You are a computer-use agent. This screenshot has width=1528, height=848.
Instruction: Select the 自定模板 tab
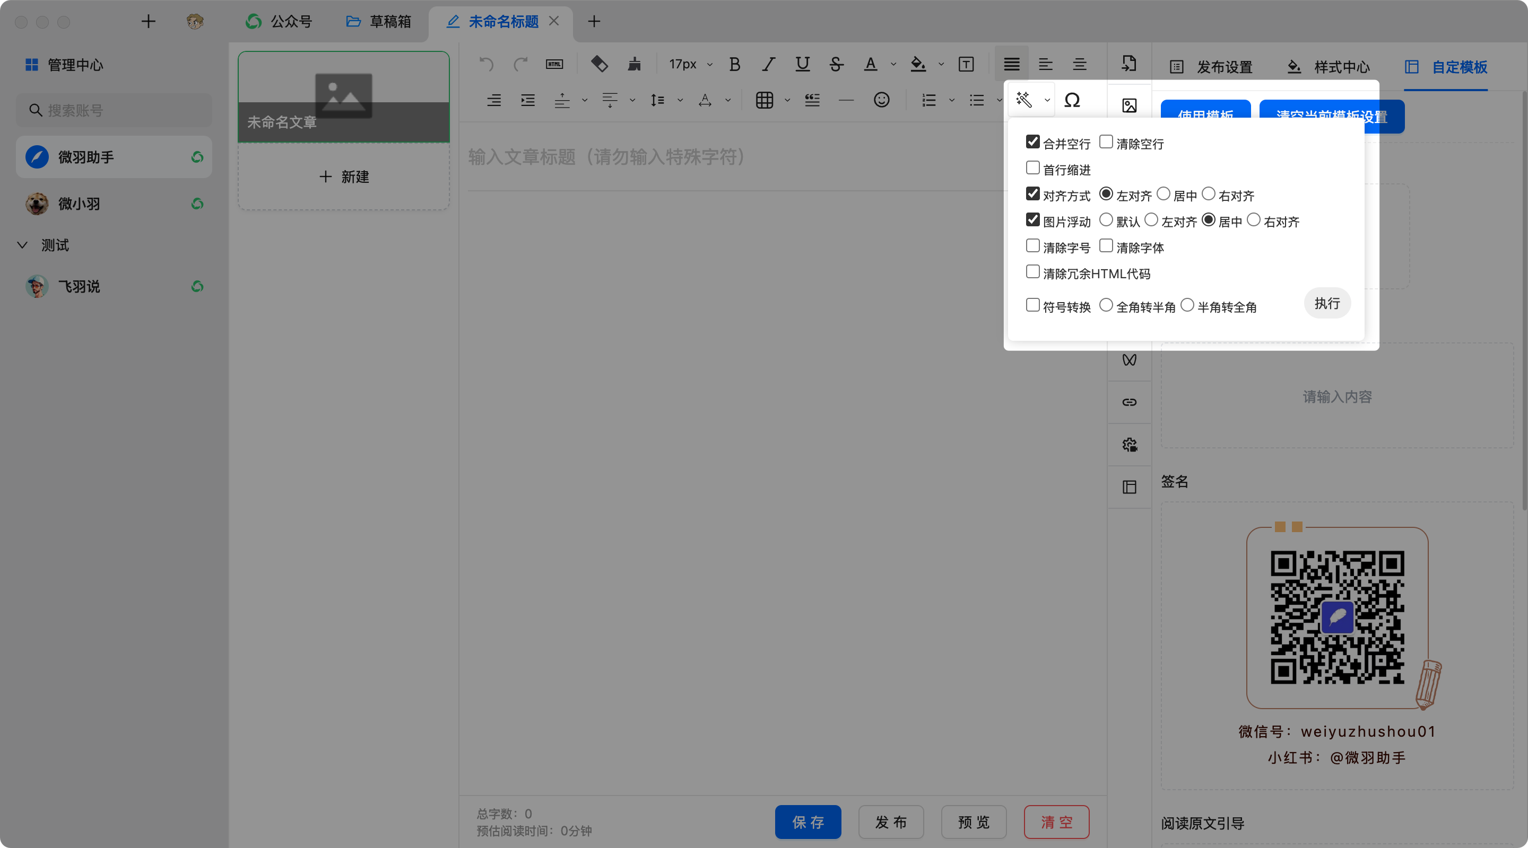pos(1446,67)
